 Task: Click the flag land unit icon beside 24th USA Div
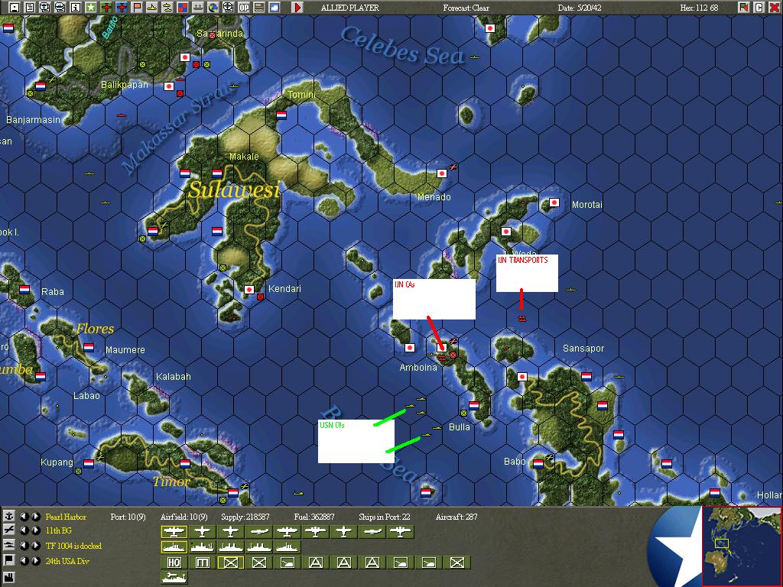9,560
